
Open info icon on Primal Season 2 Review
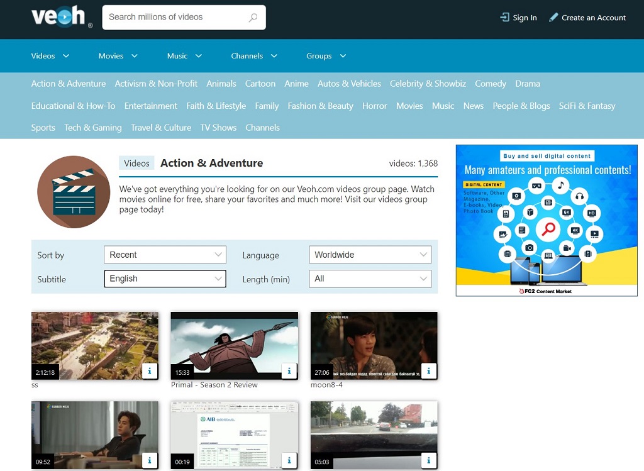click(289, 371)
